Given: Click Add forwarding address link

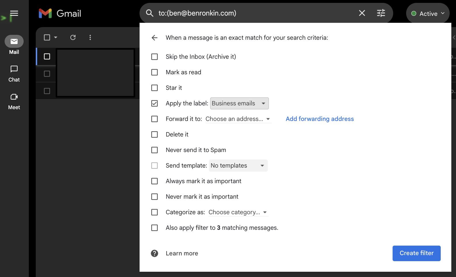Looking at the screenshot, I should click(x=320, y=119).
